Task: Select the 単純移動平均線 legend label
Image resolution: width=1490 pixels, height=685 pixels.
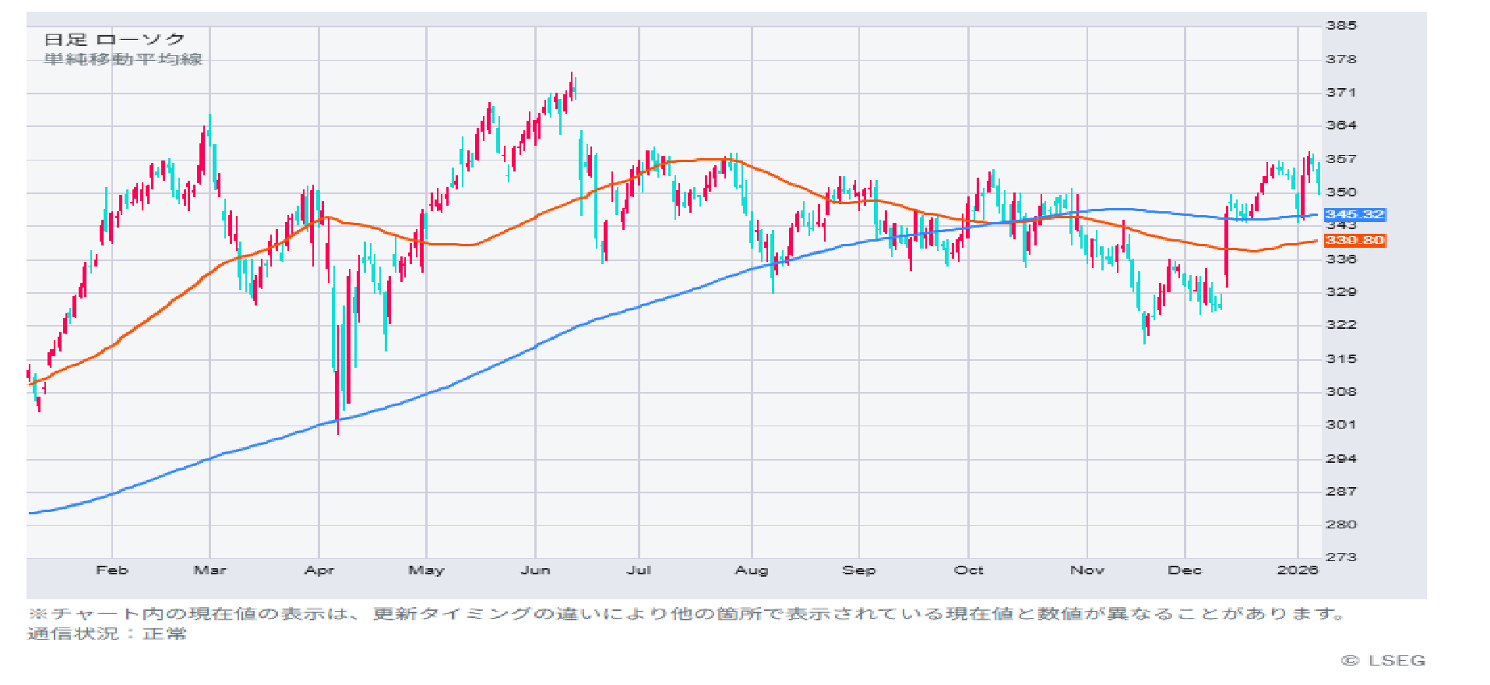Action: coord(123,59)
